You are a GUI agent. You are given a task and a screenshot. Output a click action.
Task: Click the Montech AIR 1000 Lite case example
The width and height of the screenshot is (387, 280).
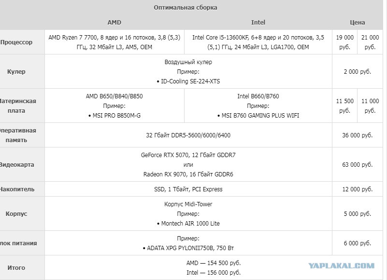188,223
